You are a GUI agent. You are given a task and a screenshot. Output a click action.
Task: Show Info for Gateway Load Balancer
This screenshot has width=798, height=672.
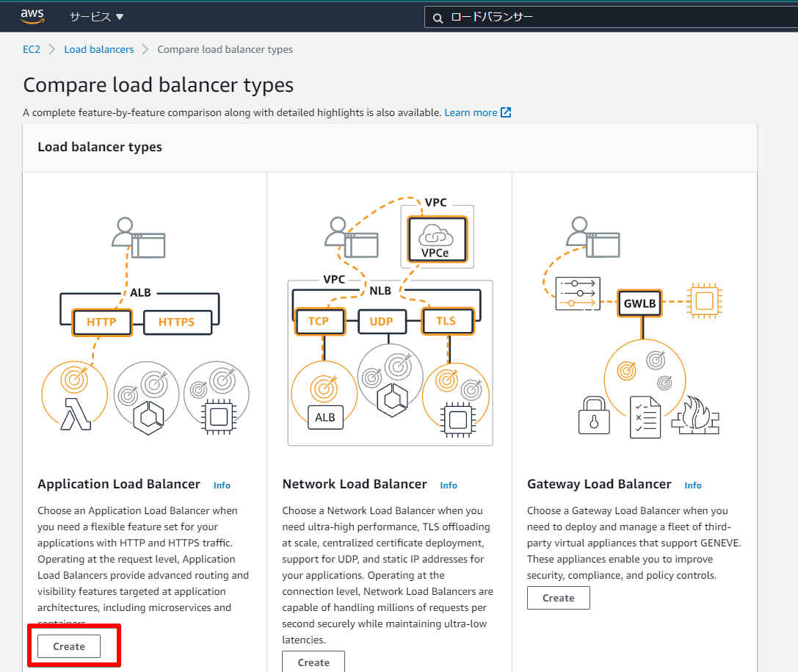tap(693, 485)
